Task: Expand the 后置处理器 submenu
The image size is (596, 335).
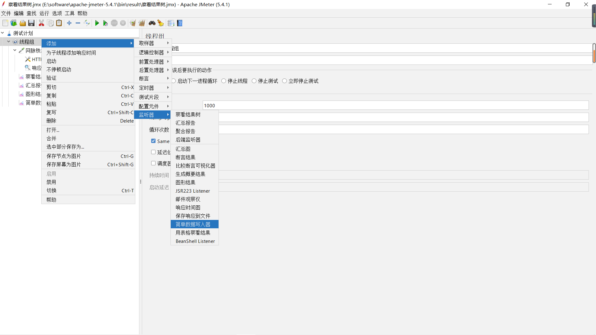Action: pyautogui.click(x=153, y=70)
